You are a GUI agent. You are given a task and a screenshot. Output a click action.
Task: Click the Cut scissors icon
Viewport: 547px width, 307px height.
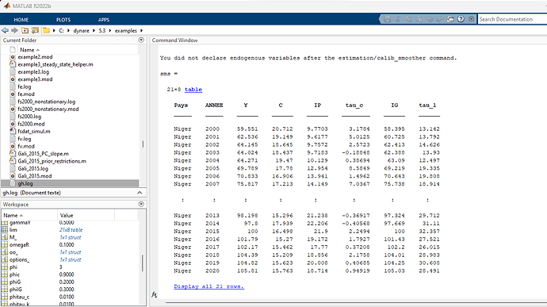[x=398, y=19]
